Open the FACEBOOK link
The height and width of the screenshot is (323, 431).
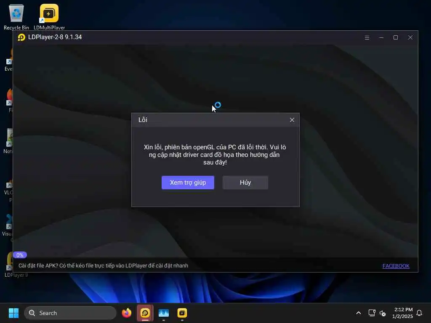396,266
